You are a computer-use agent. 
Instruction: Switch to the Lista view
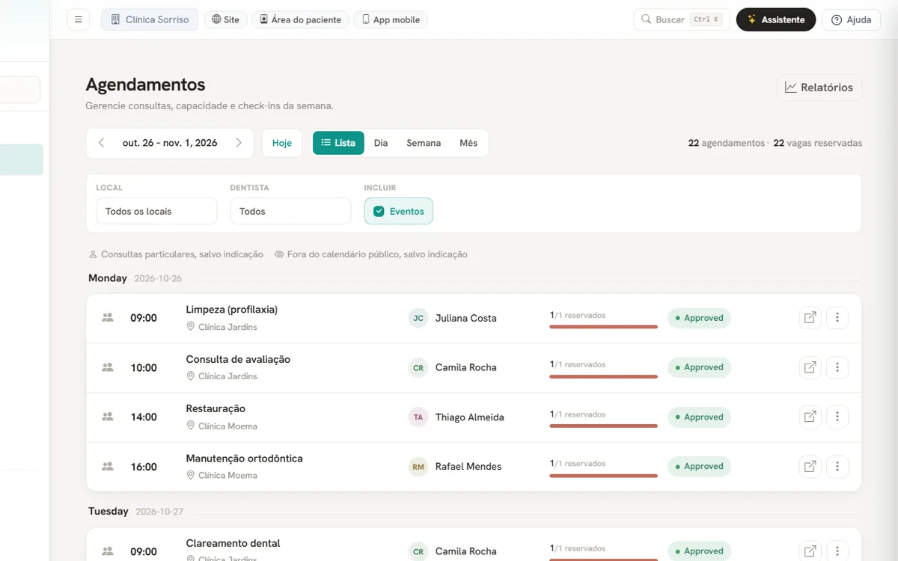(338, 143)
